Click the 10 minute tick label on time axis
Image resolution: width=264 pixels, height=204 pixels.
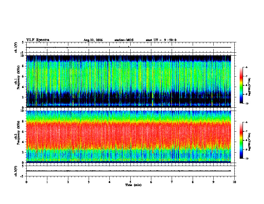tap(234, 182)
